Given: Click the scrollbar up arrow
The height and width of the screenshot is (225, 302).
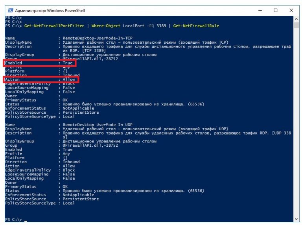Looking at the screenshot, I should point(296,18).
